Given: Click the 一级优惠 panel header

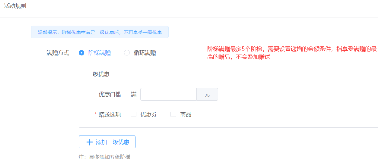Looking at the screenshot, I should coord(228,74).
